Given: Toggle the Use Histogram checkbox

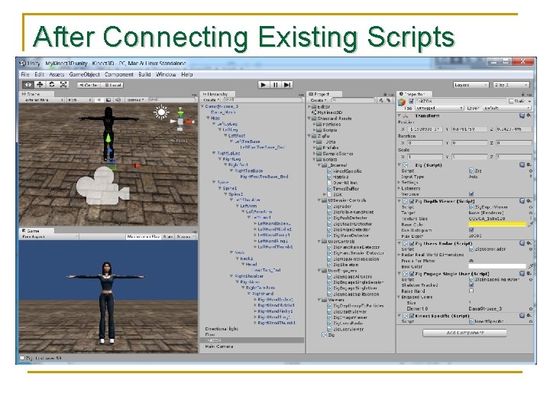Looking at the screenshot, I should (471, 230).
